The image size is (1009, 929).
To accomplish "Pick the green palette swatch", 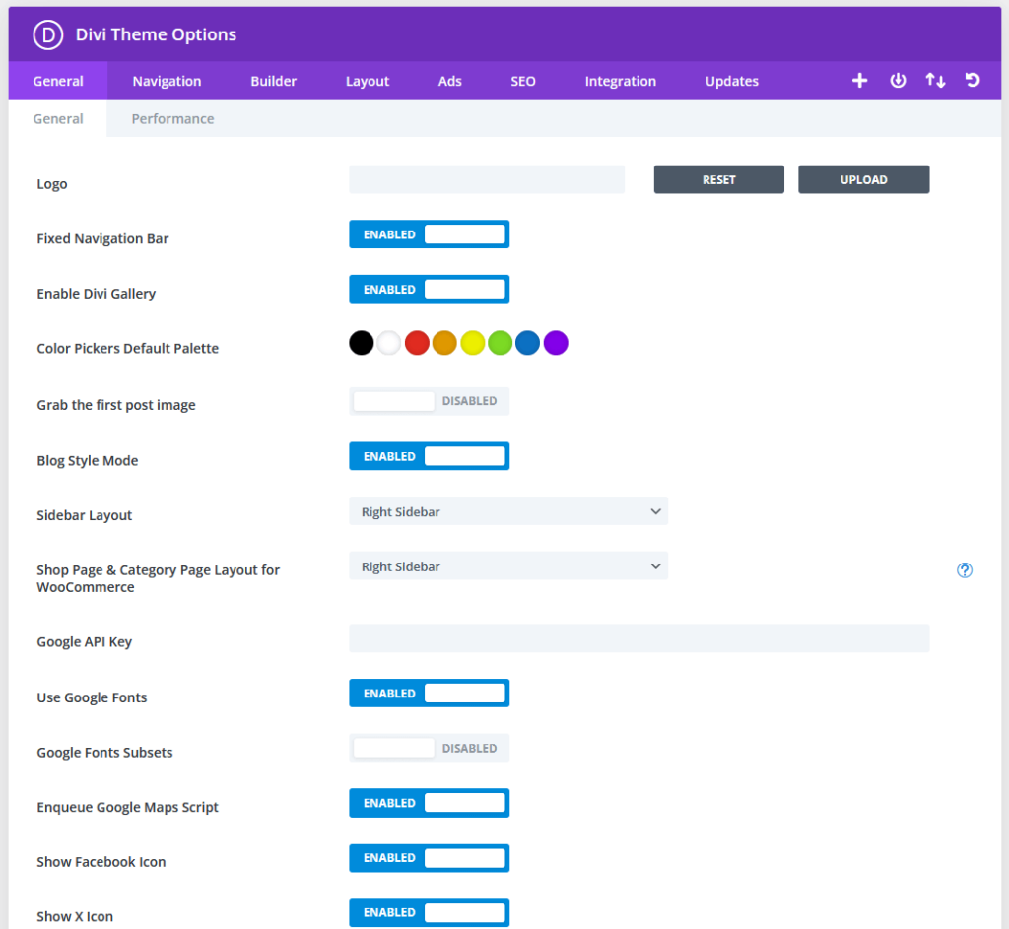I will (500, 343).
